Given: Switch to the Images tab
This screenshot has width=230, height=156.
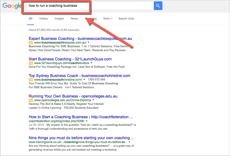Looking at the screenshot, I should point(59,19).
